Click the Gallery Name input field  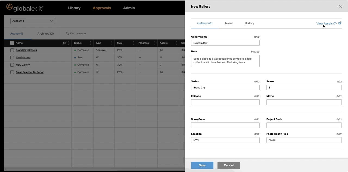(x=225, y=43)
